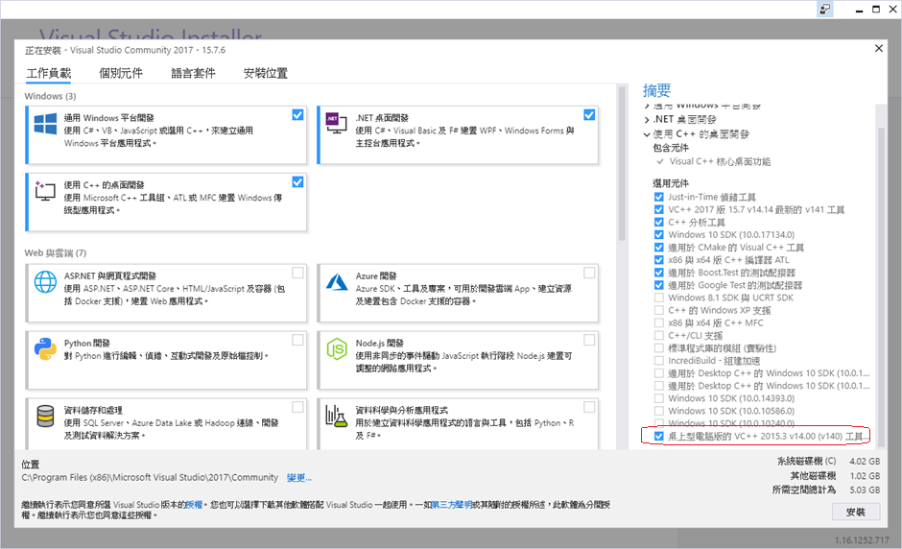
Task: Click the workloads list vertical scrollbar
Action: [621, 163]
